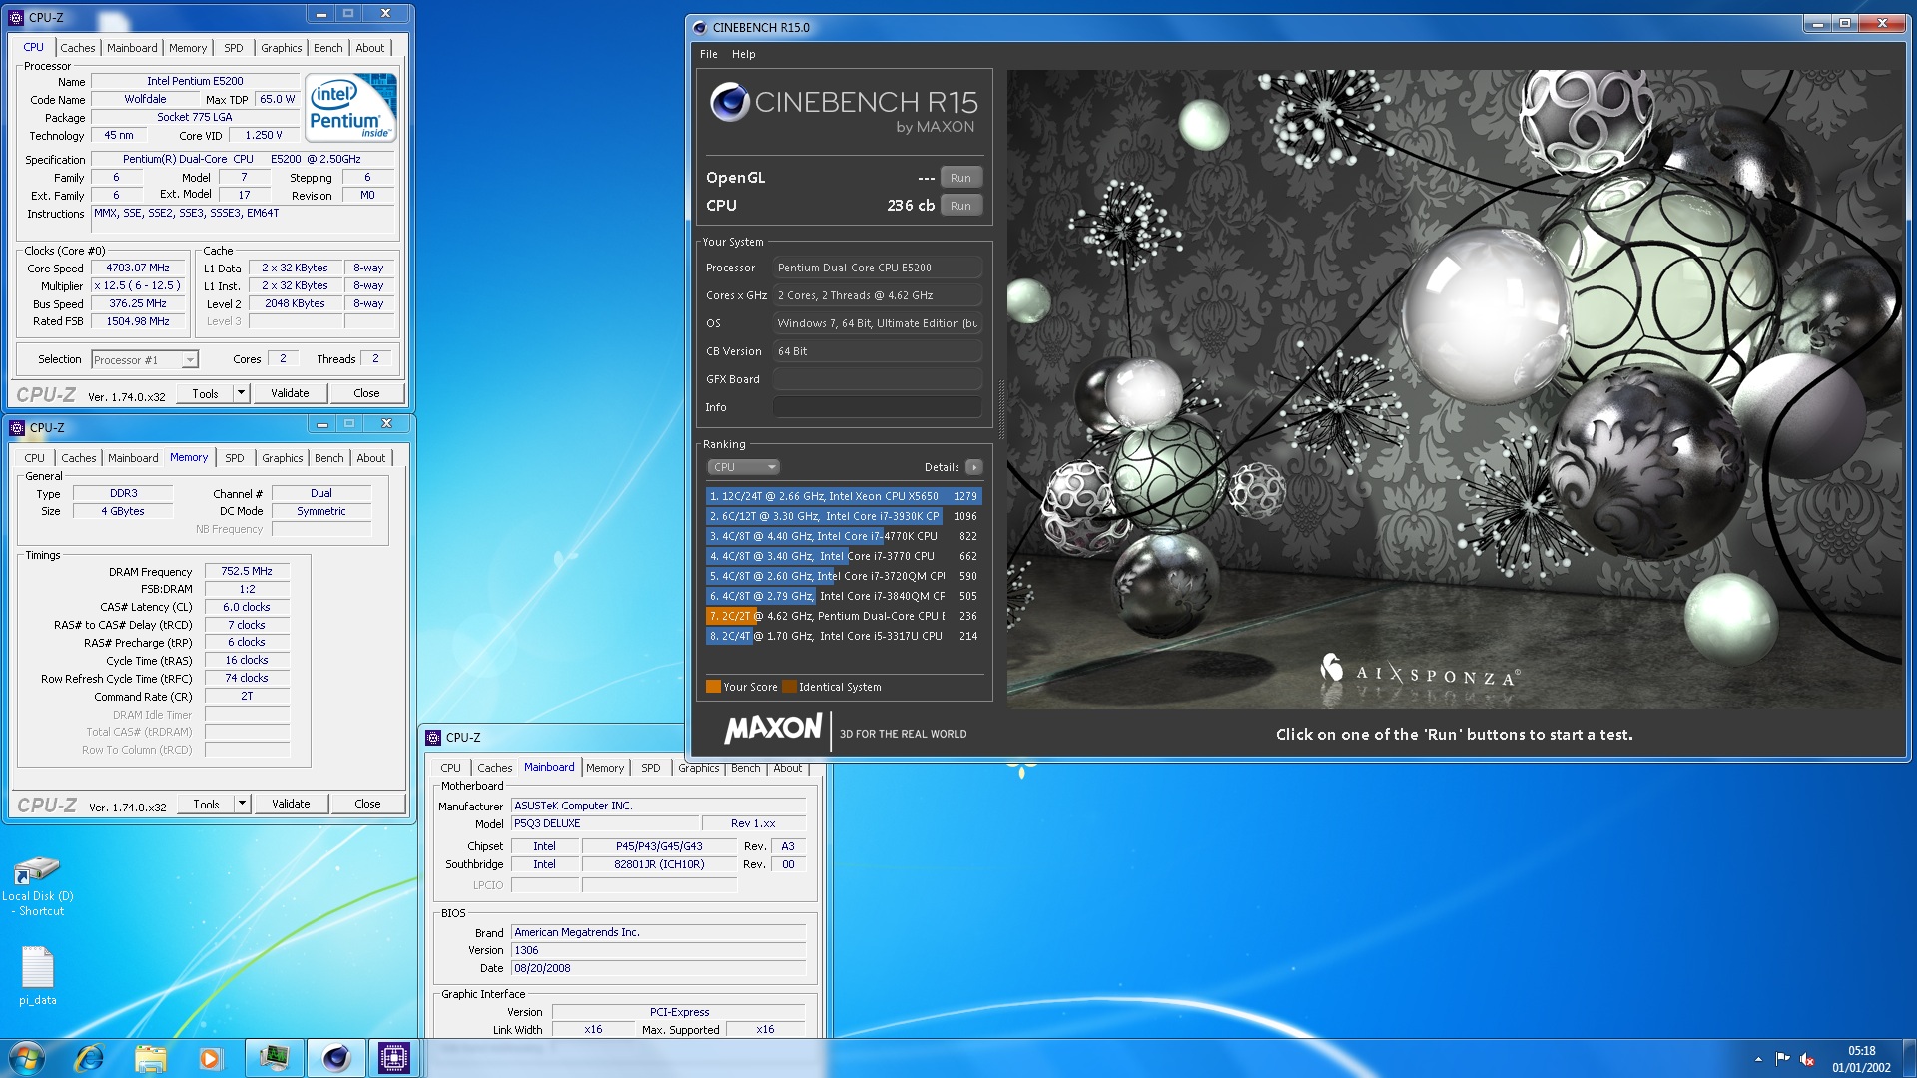Click the i7-3840QM ranking row

pos(843,596)
